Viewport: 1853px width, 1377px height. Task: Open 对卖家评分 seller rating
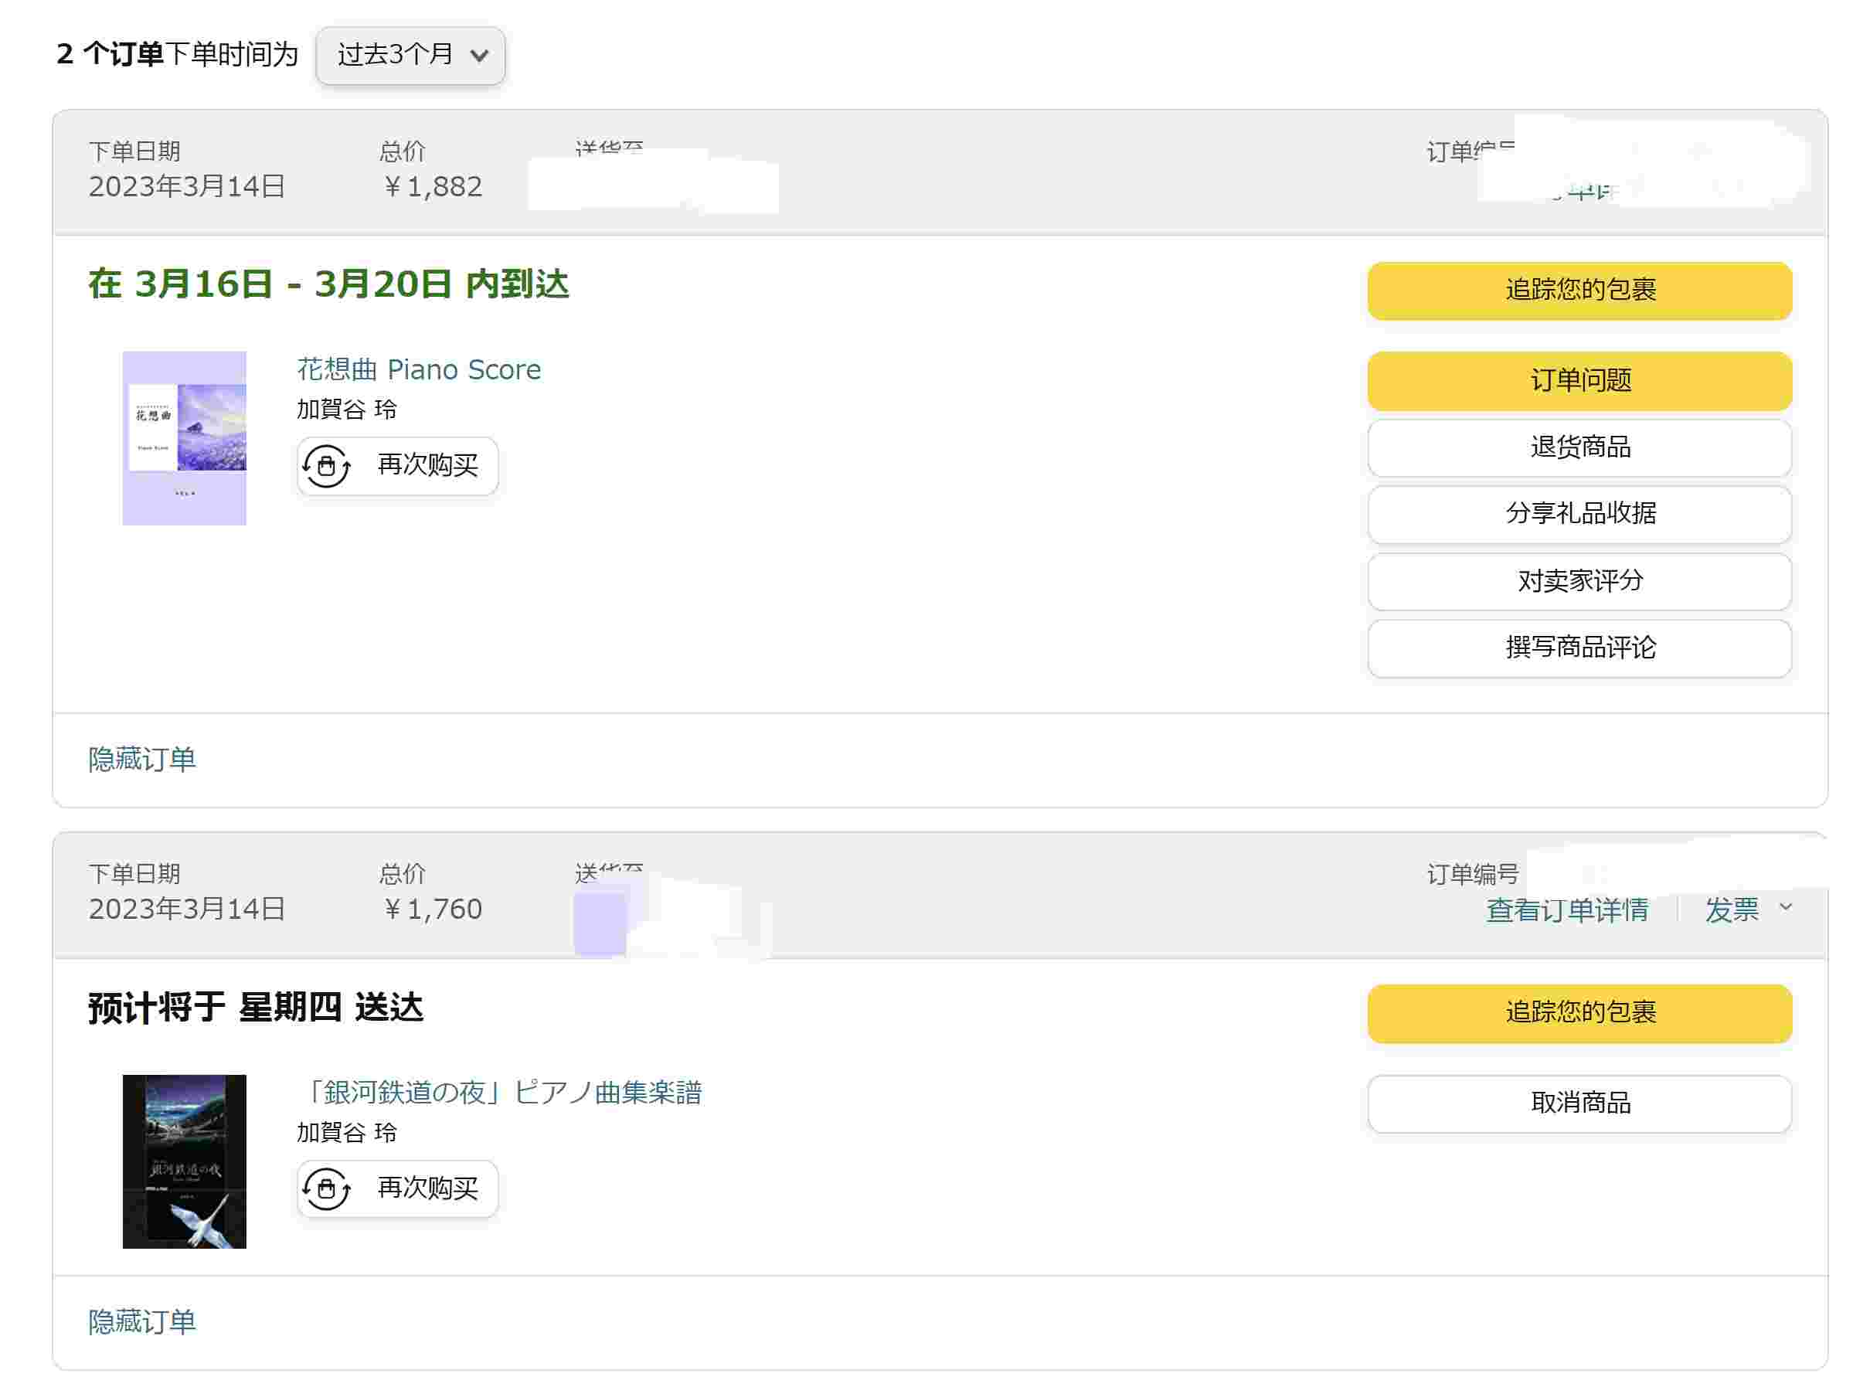(1579, 581)
